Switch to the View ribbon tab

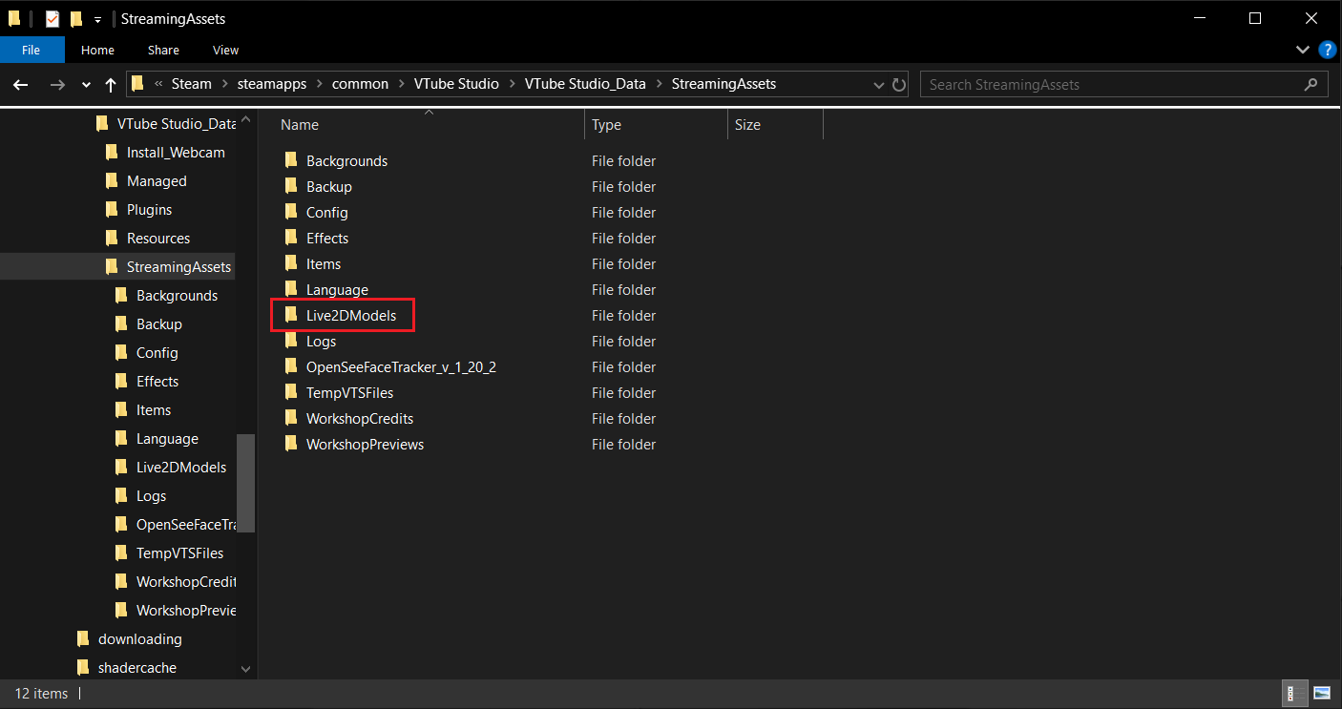click(225, 50)
